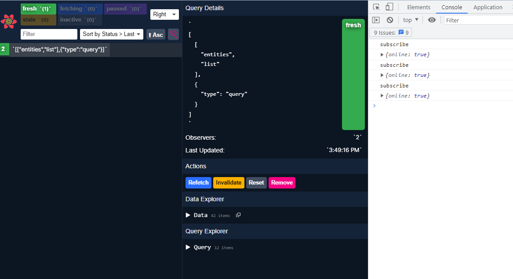Switch to the Elements tab
Image resolution: width=513 pixels, height=279 pixels.
click(x=418, y=7)
